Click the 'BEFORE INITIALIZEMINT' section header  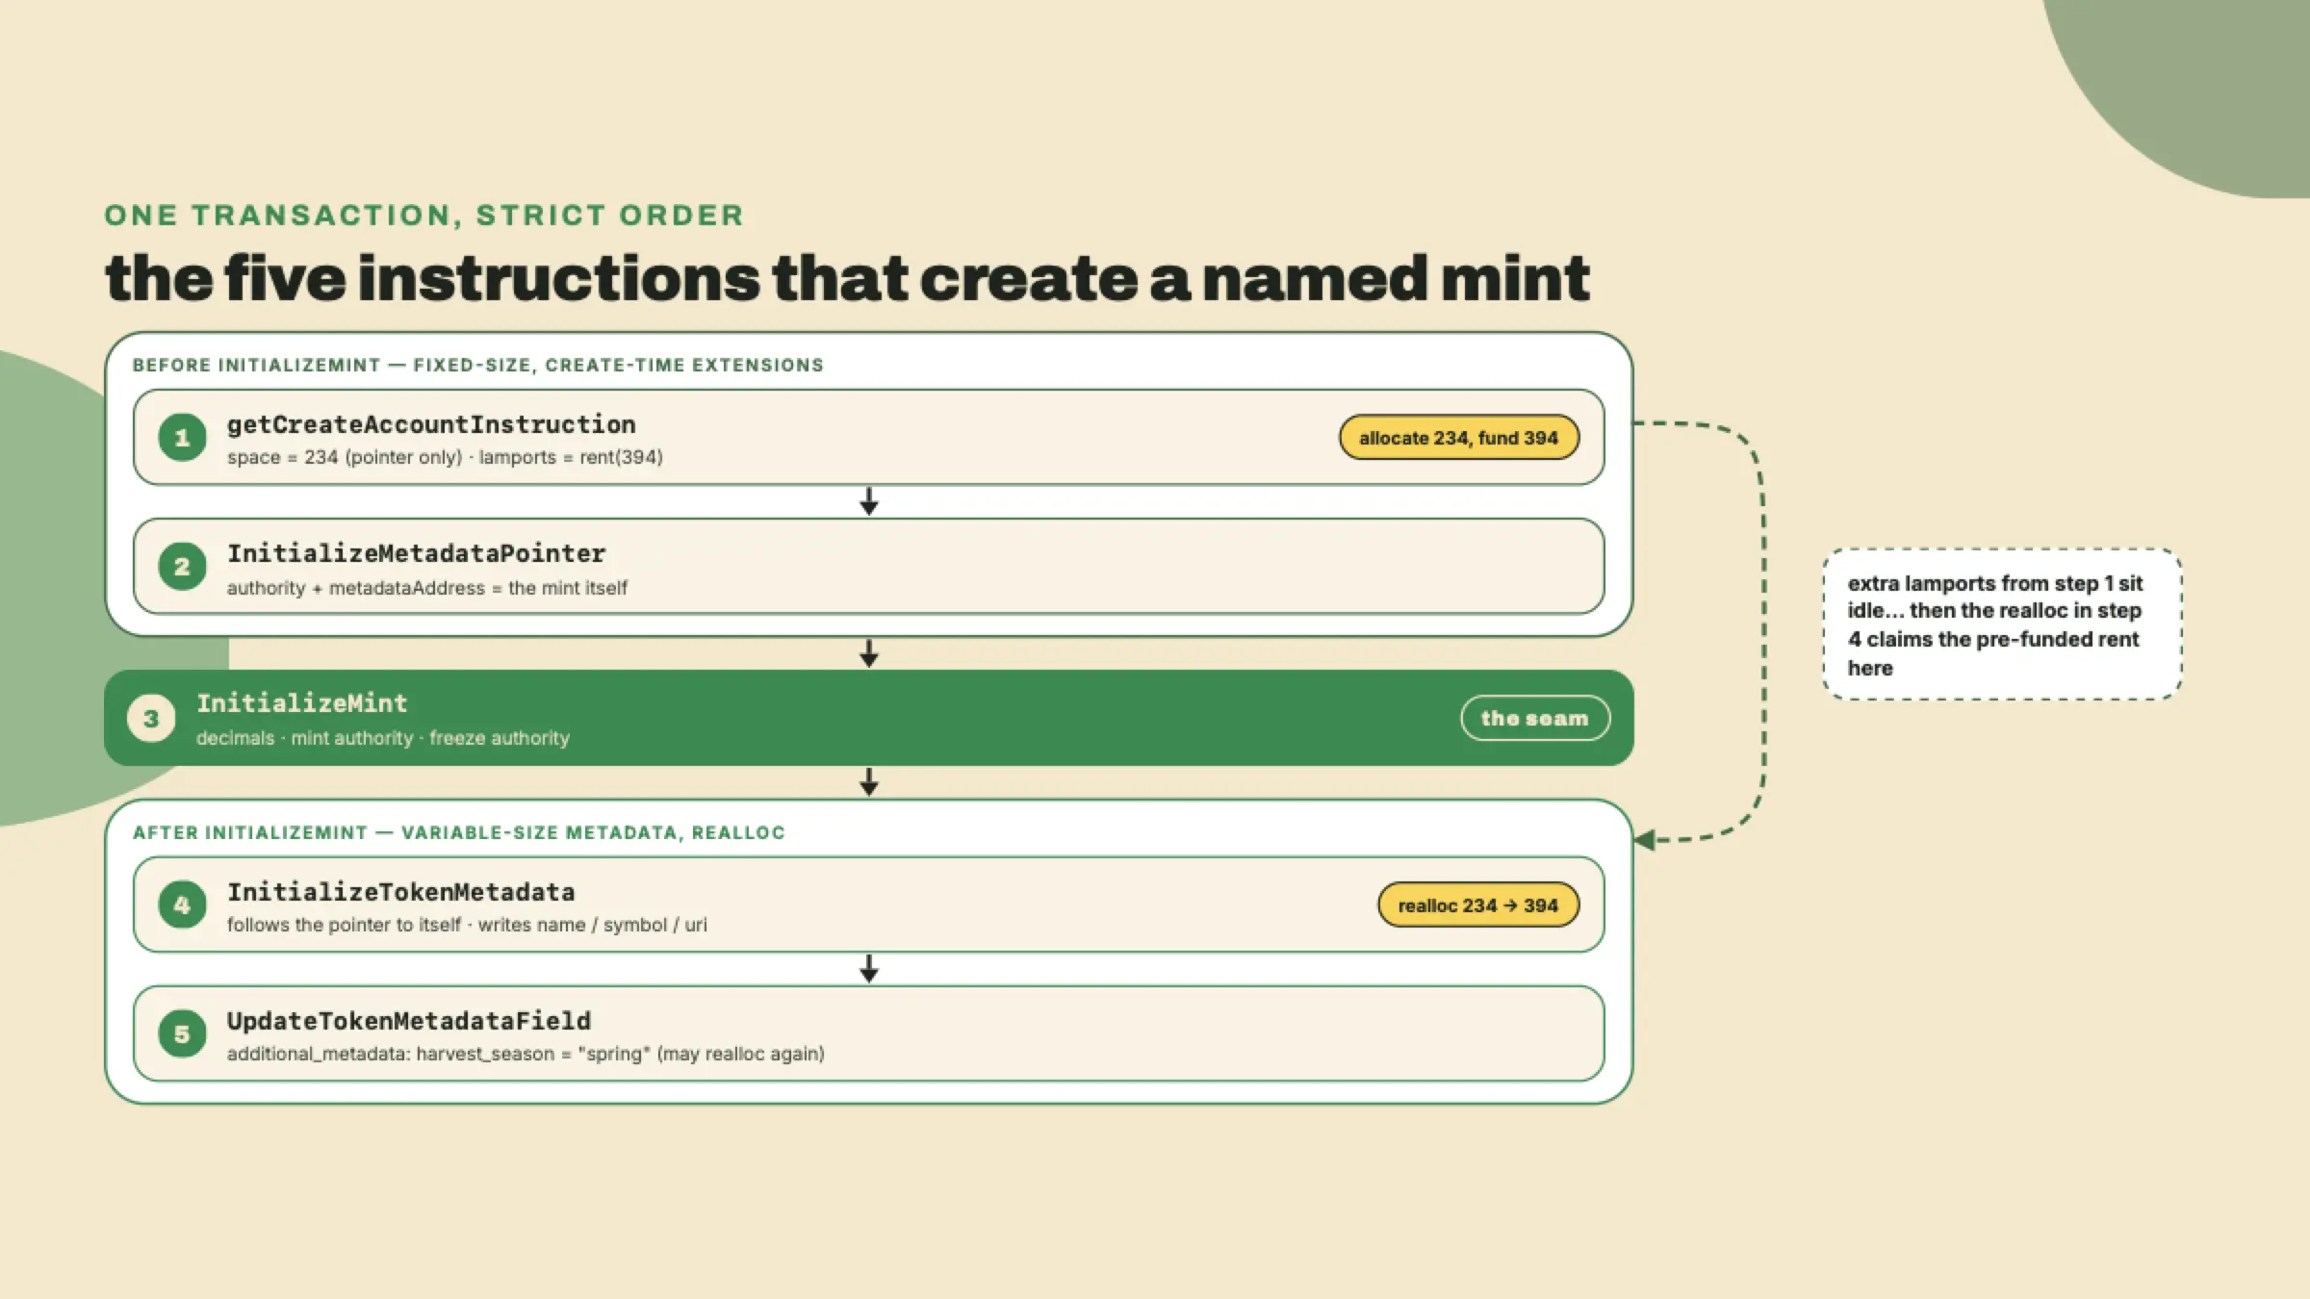pos(478,366)
